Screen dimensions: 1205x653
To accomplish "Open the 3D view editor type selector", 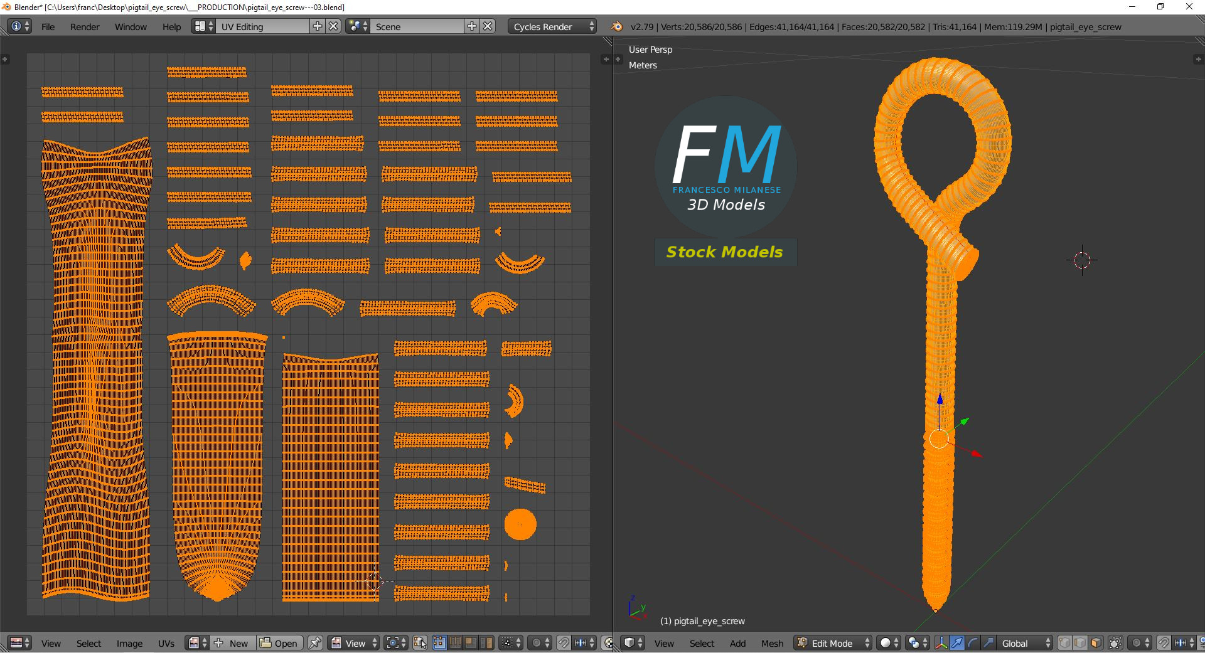I will tap(633, 643).
